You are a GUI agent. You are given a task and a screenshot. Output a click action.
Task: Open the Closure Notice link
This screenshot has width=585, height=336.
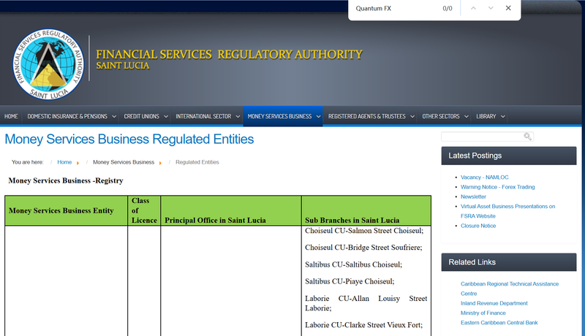[478, 226]
